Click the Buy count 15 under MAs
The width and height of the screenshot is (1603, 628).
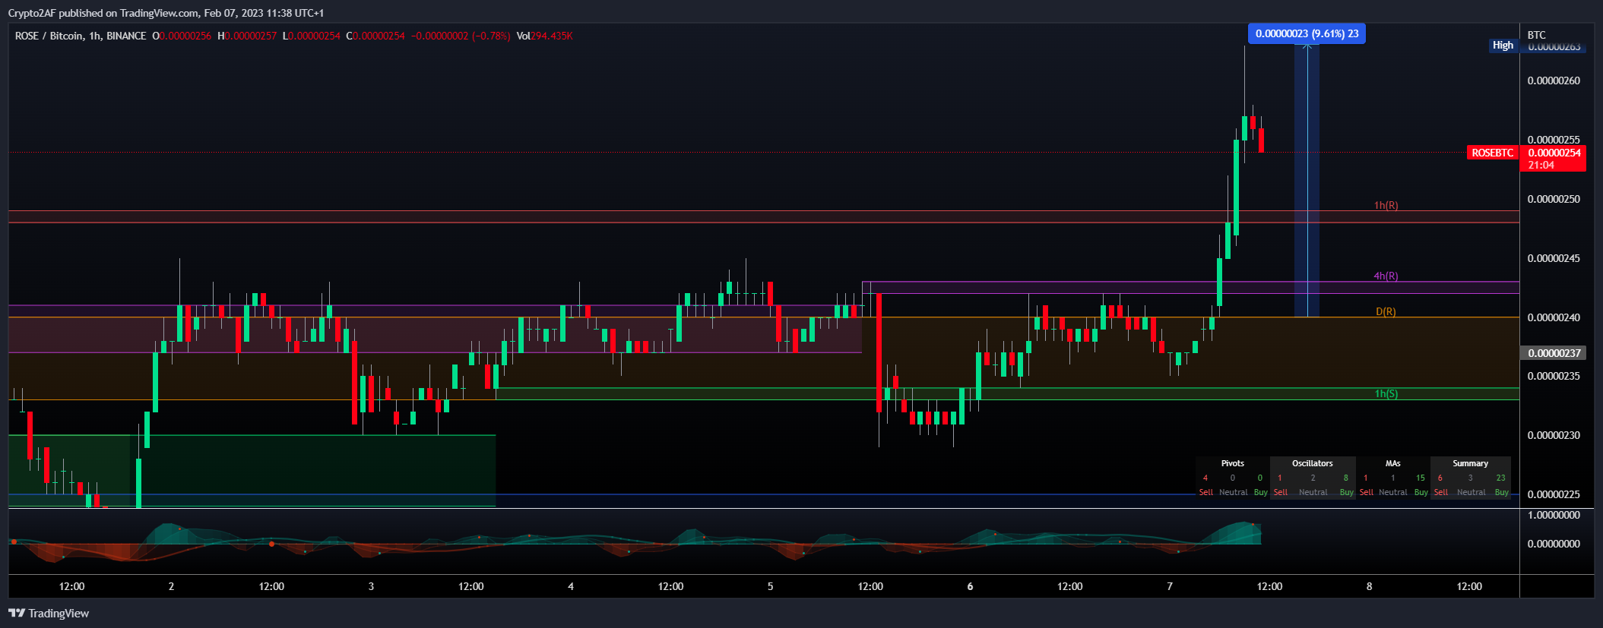tap(1420, 478)
